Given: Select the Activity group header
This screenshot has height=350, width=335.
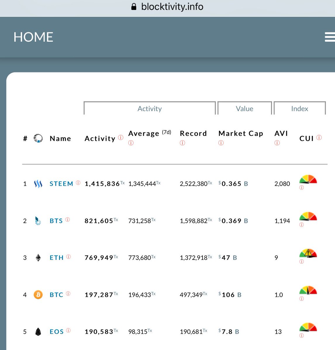Looking at the screenshot, I should click(x=150, y=108).
